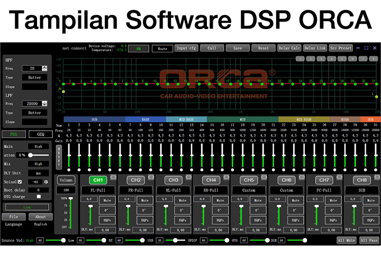Switch to the Route view tab
Viewport: 381px width, 254px height.
(x=162, y=49)
